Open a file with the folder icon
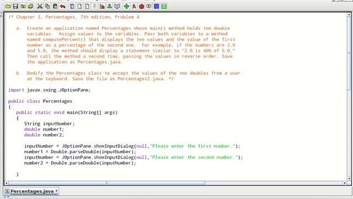The height and width of the screenshot is (199, 353). pyautogui.click(x=8, y=6)
